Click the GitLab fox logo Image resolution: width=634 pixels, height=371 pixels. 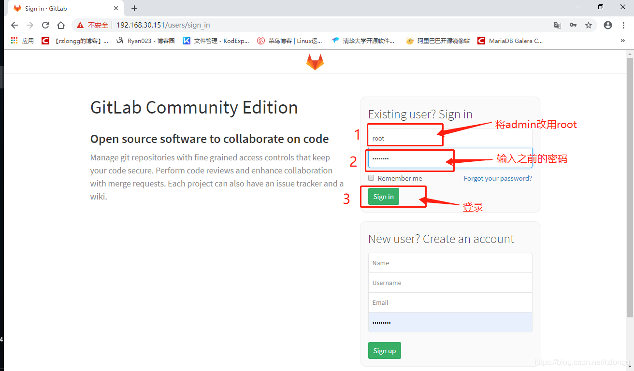315,62
